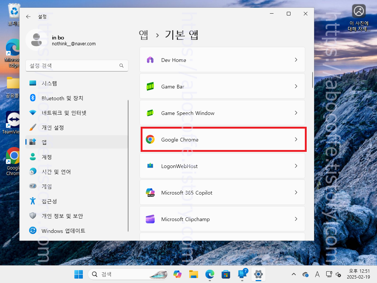This screenshot has width=377, height=283.
Task: Expand Game Speech Window chevron
Action: [296, 113]
